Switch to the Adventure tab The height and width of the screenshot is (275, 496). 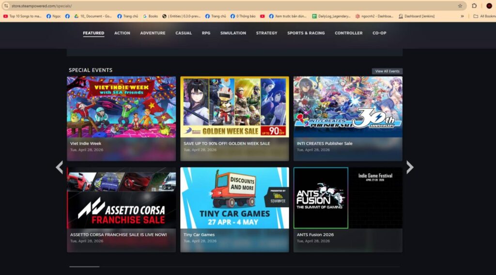(x=153, y=33)
